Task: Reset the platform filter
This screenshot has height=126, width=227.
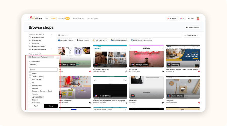Action: (x=36, y=106)
